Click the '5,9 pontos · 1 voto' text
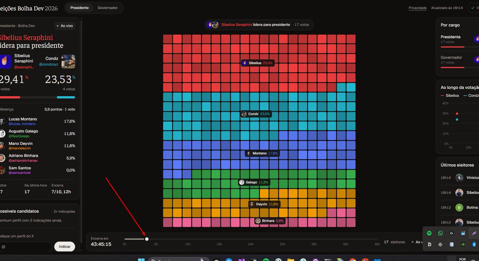Viewport: 479px width, 261px height. (60, 109)
